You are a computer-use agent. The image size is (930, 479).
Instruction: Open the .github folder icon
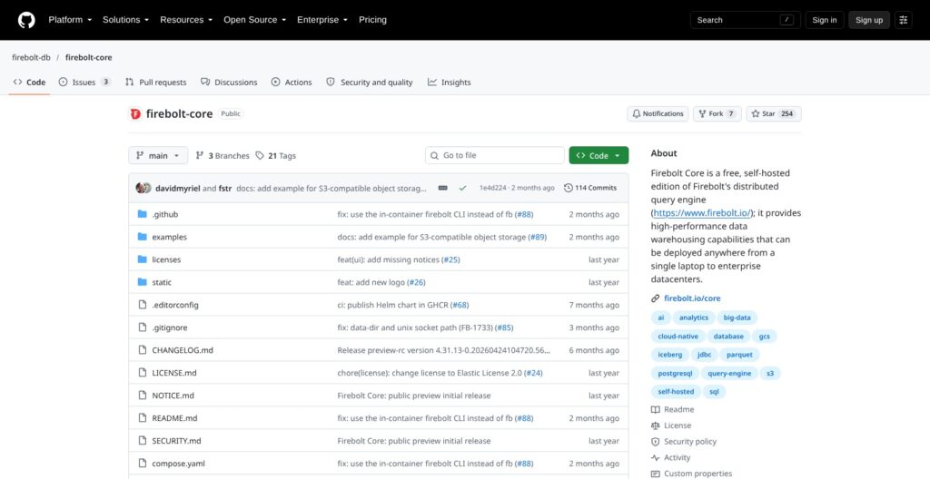point(143,214)
